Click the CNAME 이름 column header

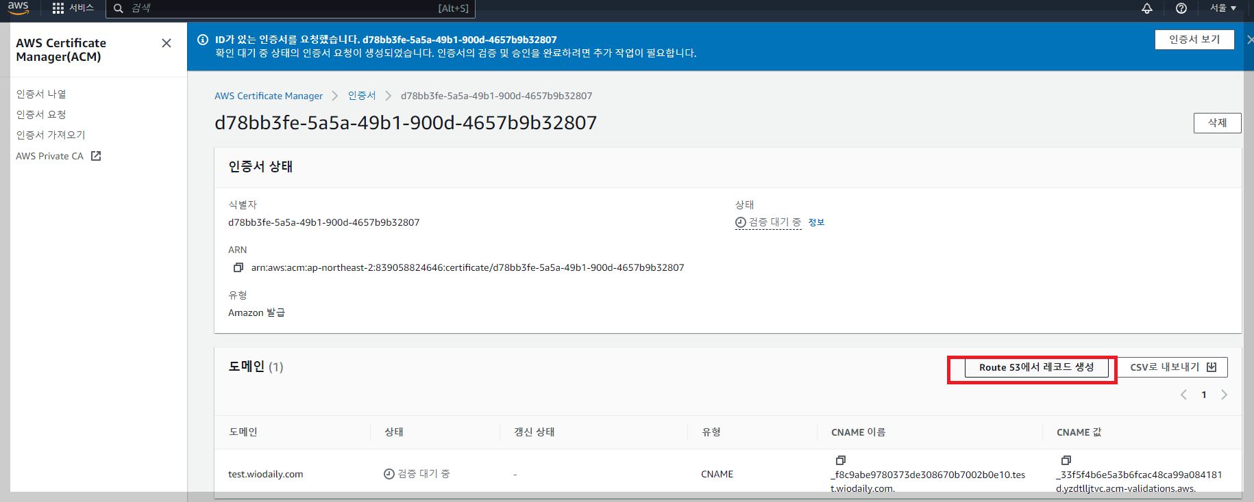click(859, 432)
